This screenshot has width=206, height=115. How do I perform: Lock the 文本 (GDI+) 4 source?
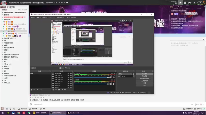pos(71,77)
